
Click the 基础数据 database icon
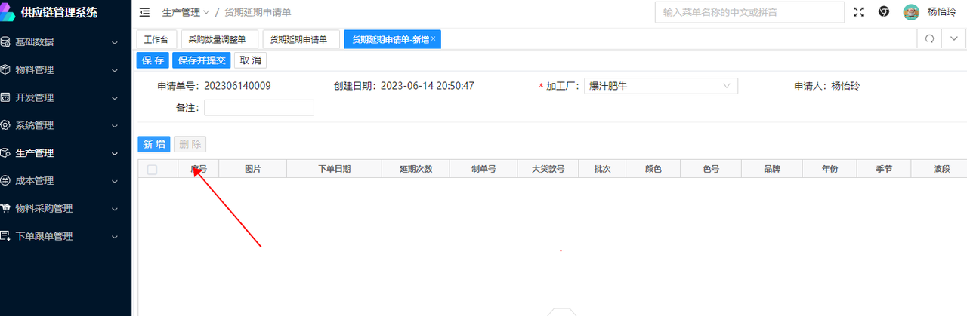point(6,42)
